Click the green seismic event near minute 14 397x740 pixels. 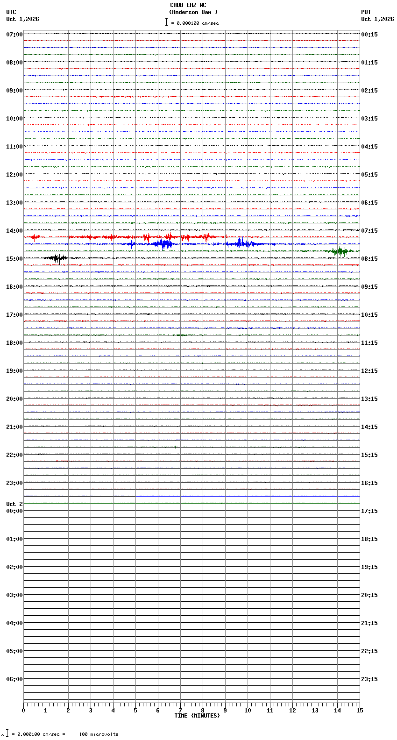point(340,251)
